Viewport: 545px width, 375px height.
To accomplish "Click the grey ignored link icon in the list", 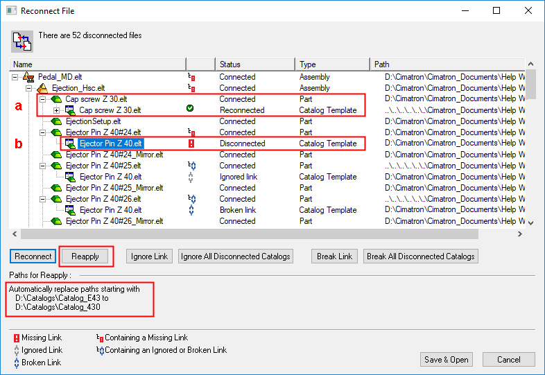I will click(191, 177).
